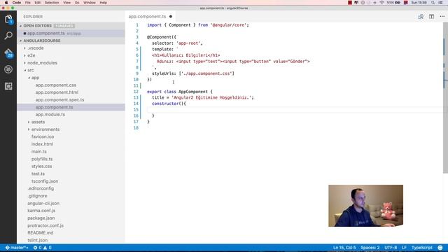Screen dimensions: 448x252
Task: Open the Apple menu
Action: click(6, 3)
